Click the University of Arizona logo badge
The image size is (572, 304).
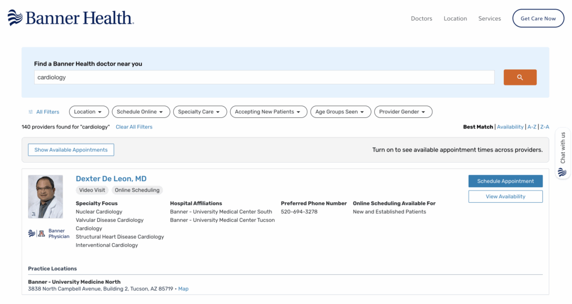41,234
